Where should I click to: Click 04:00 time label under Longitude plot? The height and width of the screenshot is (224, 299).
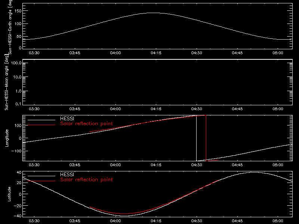(x=115, y=165)
